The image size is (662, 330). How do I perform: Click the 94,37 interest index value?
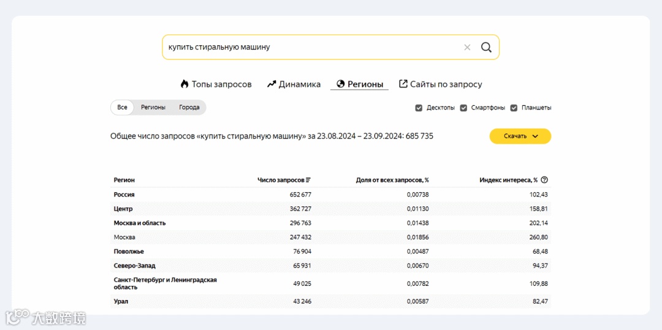[x=541, y=266]
